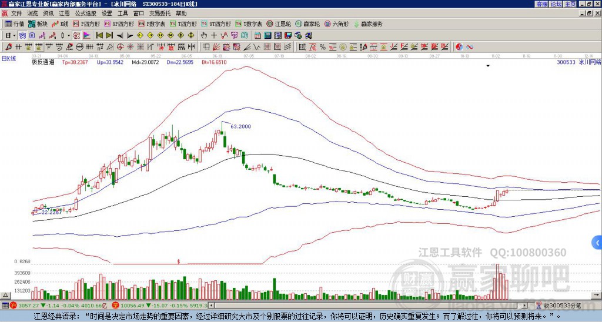Image resolution: width=602 pixels, height=322 pixels.
Task: Click the Shenzhen index 深 status icon
Action: 115,306
